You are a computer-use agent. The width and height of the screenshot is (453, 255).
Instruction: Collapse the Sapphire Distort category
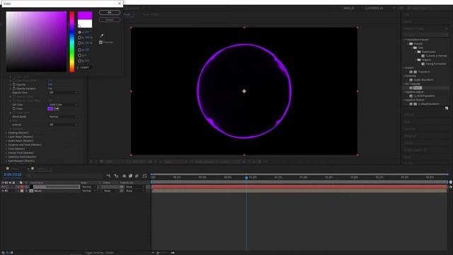coord(404,100)
